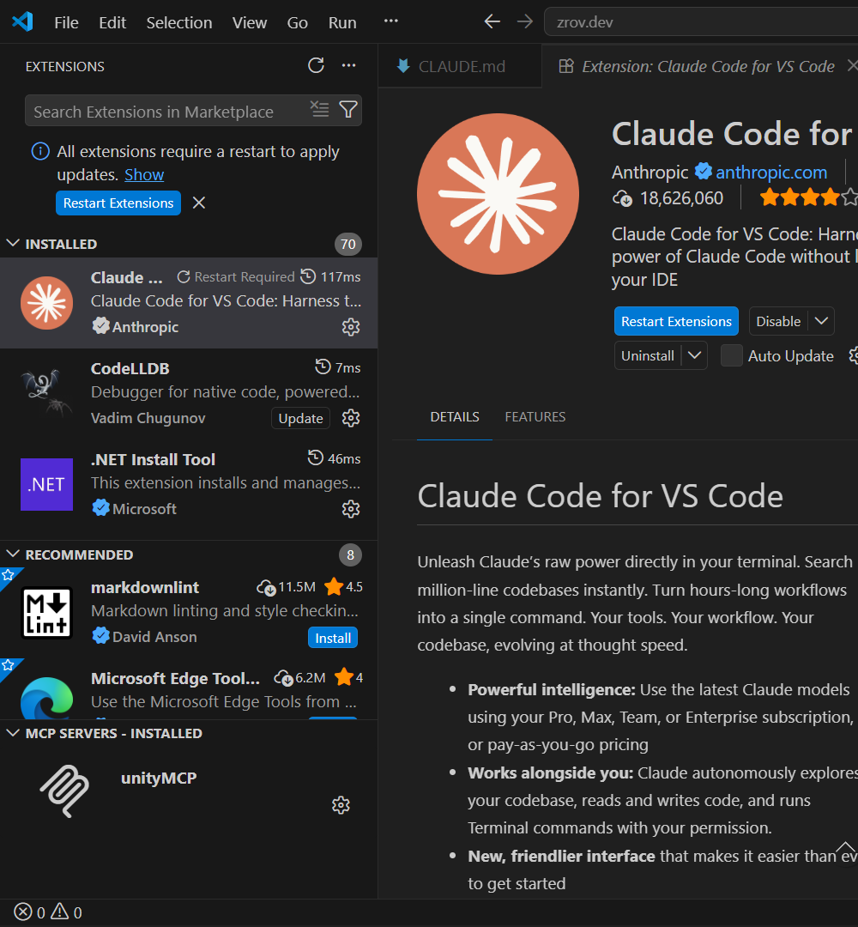This screenshot has width=858, height=927.
Task: Update the CodeLLDB extension
Action: [300, 418]
